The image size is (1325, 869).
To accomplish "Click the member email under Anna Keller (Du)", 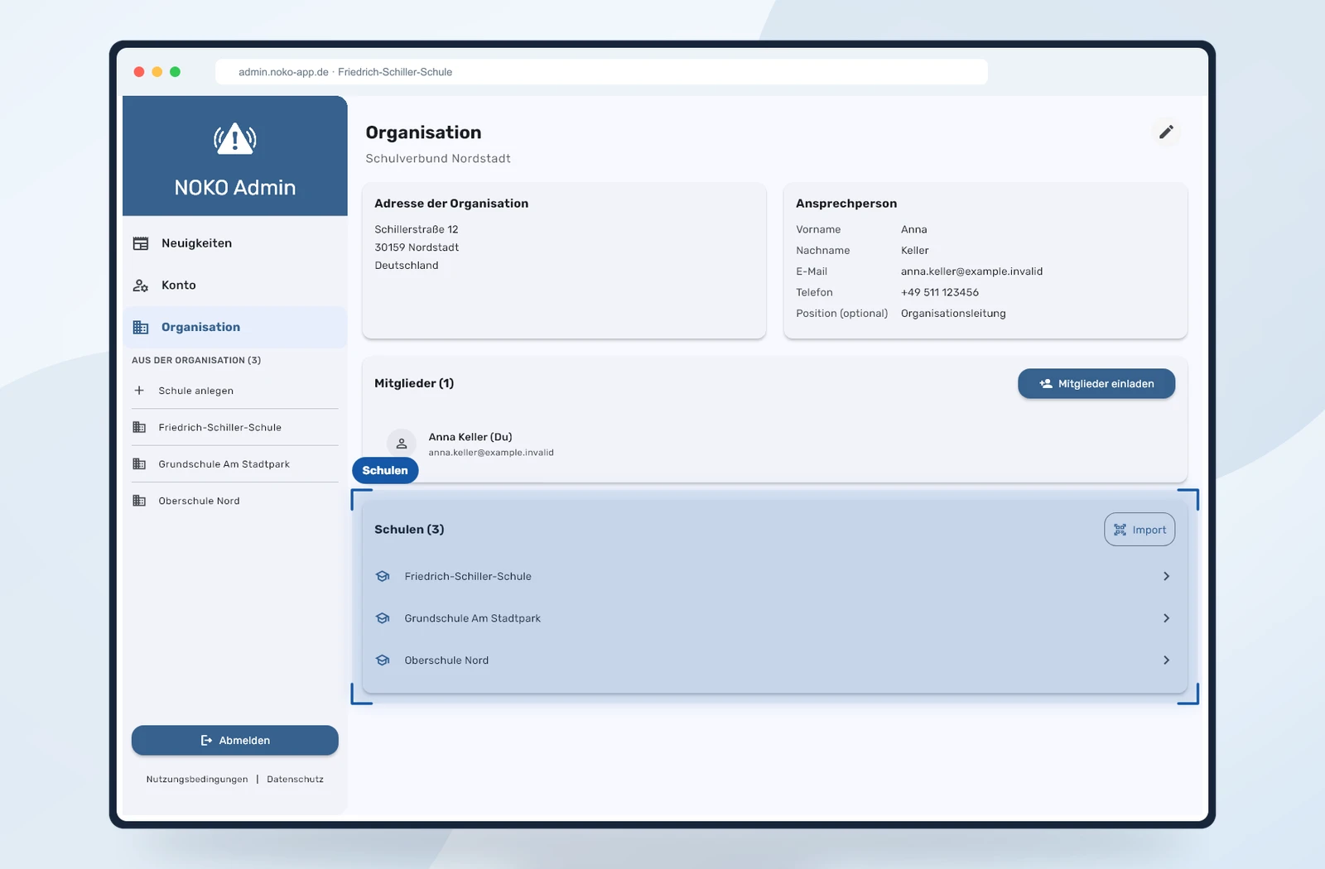I will tap(491, 453).
